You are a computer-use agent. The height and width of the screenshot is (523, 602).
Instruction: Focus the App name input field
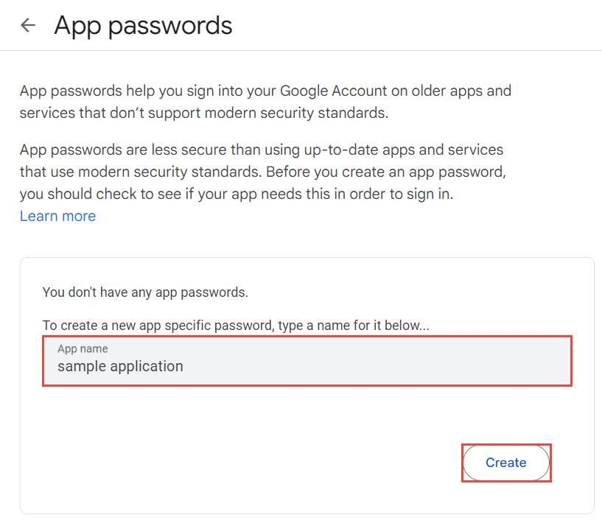click(x=307, y=361)
